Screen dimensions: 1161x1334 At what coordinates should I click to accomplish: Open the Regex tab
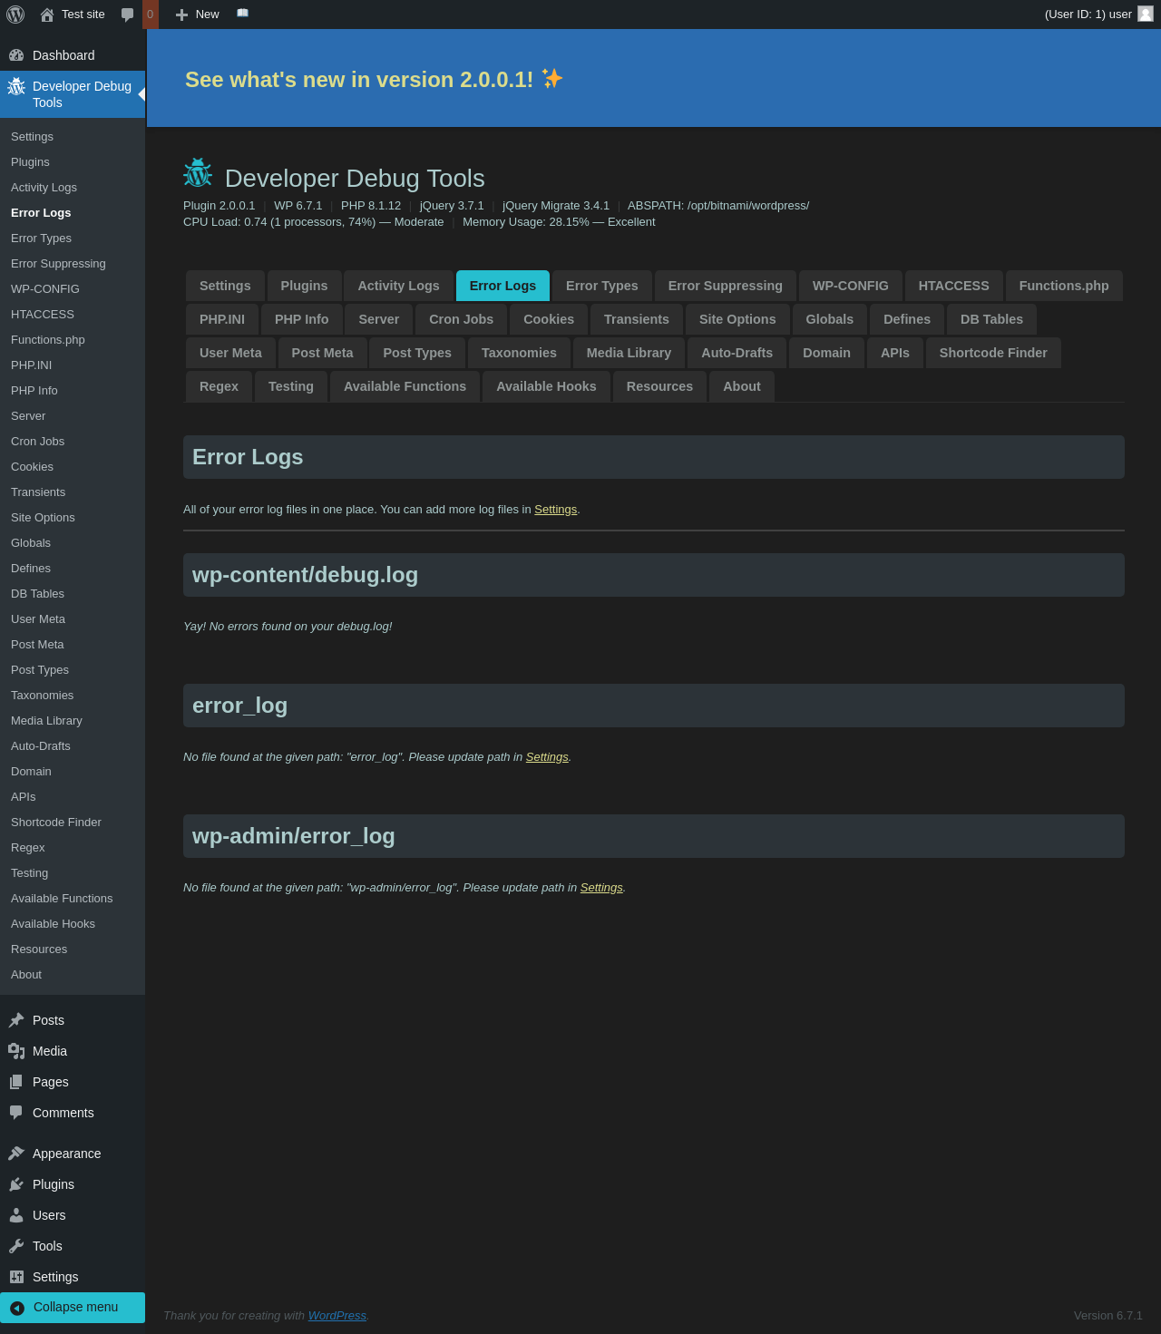(219, 386)
